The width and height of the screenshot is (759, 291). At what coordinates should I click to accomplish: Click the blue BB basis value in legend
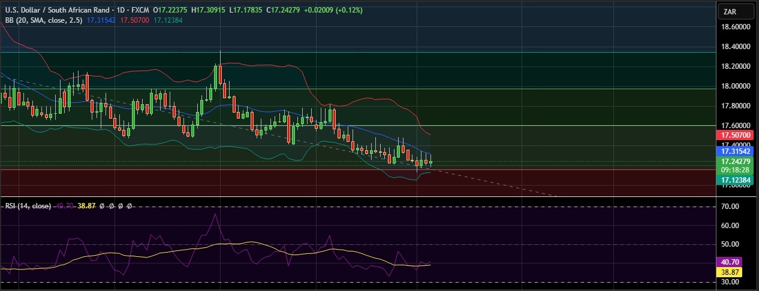pos(101,20)
